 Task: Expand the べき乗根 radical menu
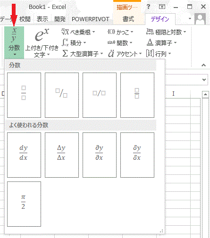click(78, 32)
